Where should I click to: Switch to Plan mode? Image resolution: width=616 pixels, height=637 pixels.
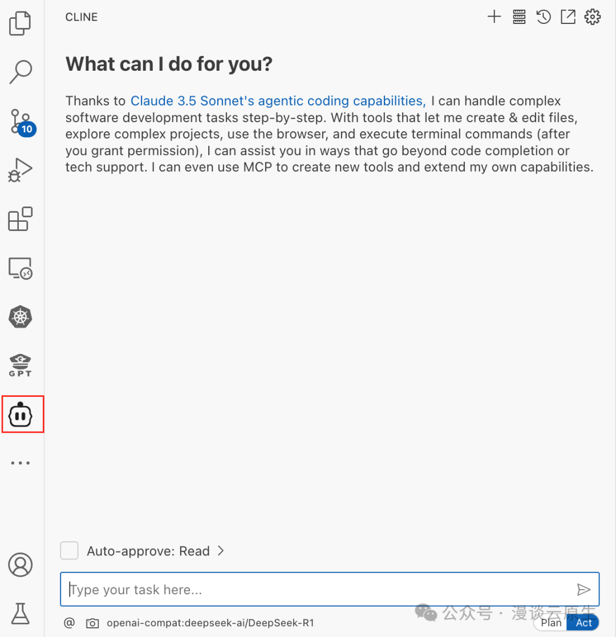[551, 623]
